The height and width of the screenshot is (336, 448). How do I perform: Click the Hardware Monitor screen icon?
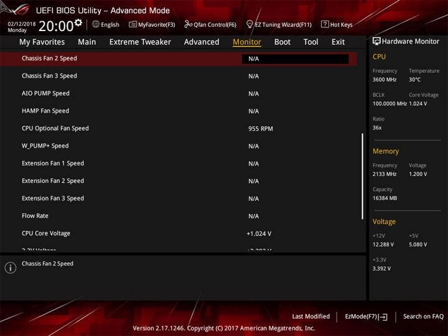coord(376,42)
